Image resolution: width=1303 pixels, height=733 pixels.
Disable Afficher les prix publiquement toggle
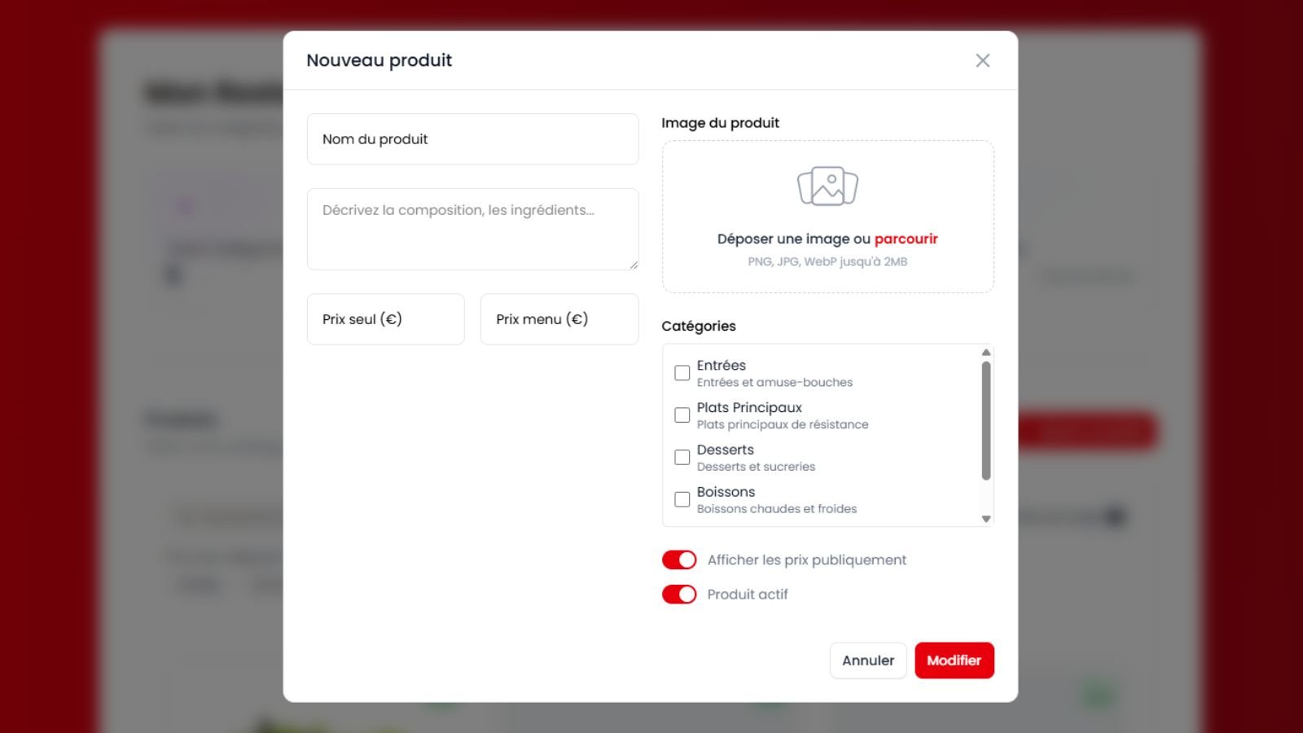[x=679, y=560]
